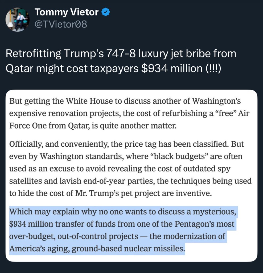Click "Pentagon's most" in highlighted passage

point(204,224)
